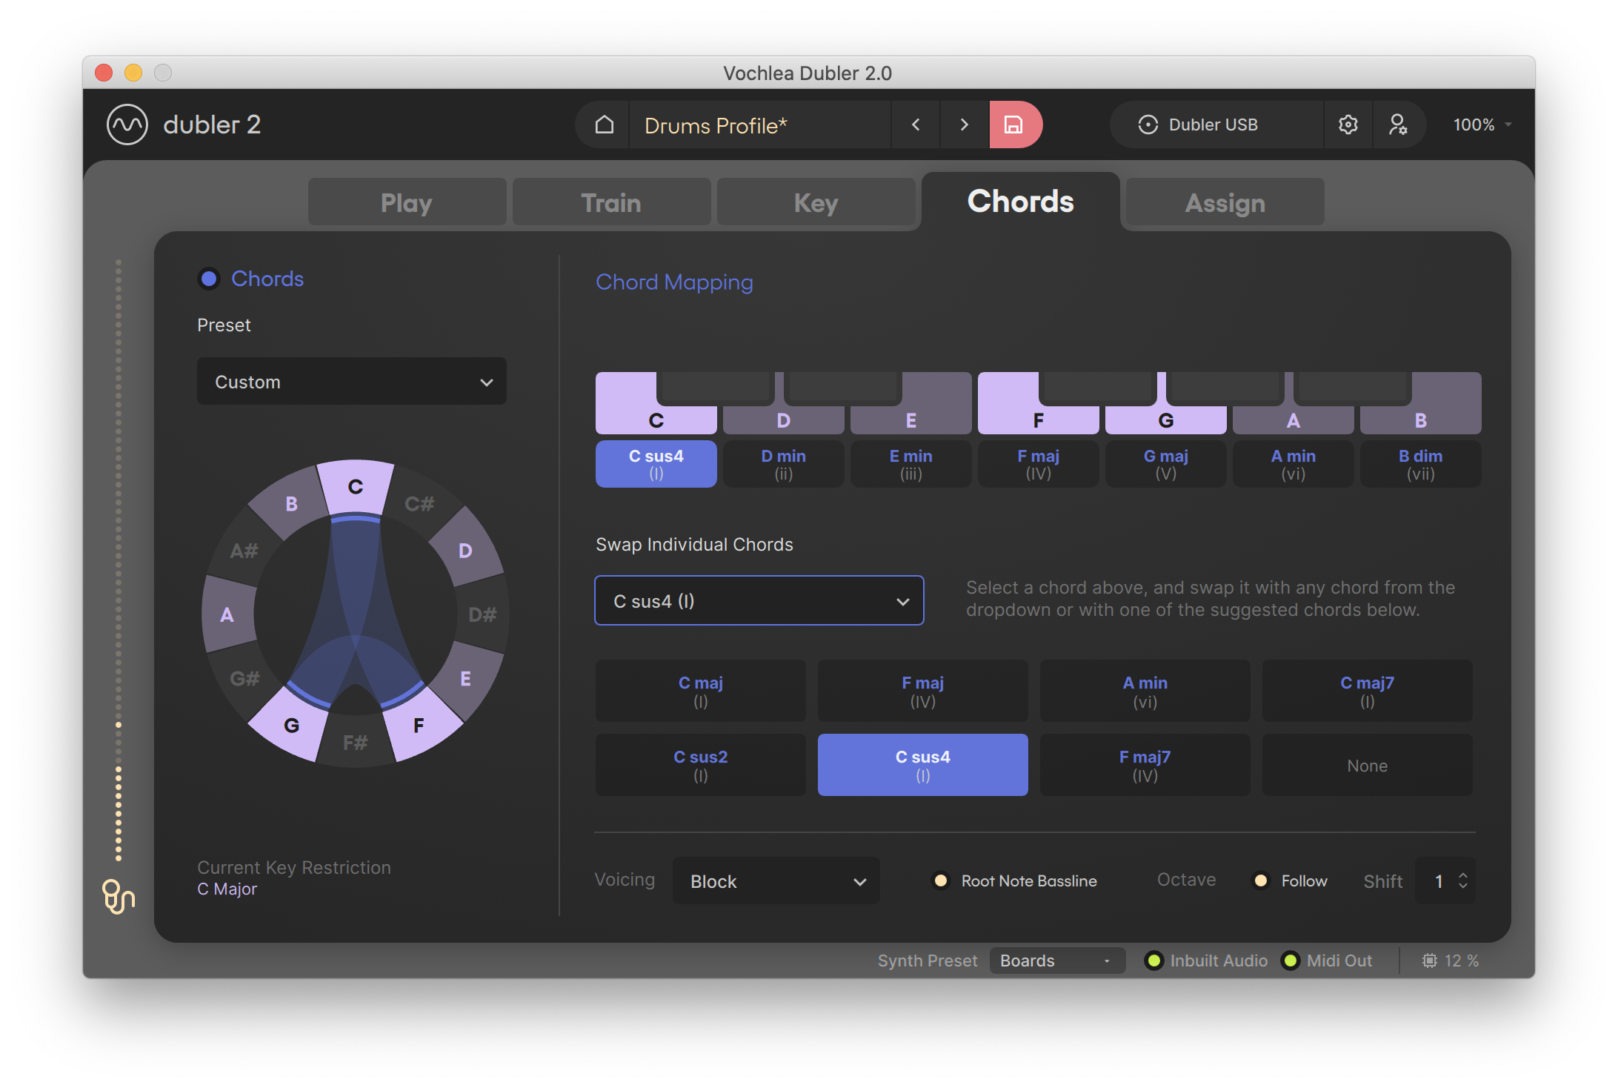
Task: Click the CPU usage chip icon
Action: click(x=1429, y=961)
